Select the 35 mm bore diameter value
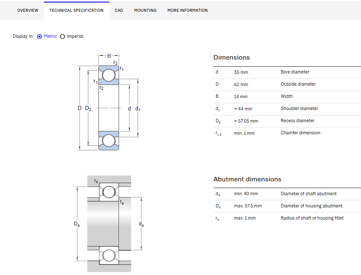This screenshot has height=275, width=361. pyautogui.click(x=241, y=72)
